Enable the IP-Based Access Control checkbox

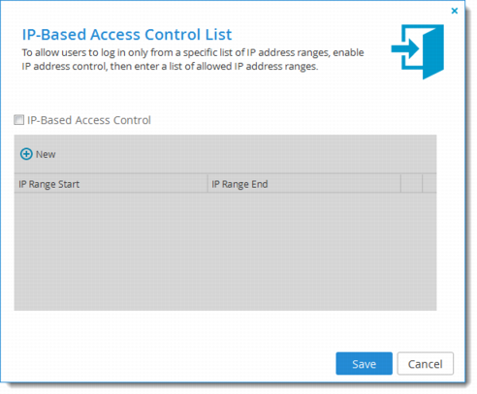(18, 120)
